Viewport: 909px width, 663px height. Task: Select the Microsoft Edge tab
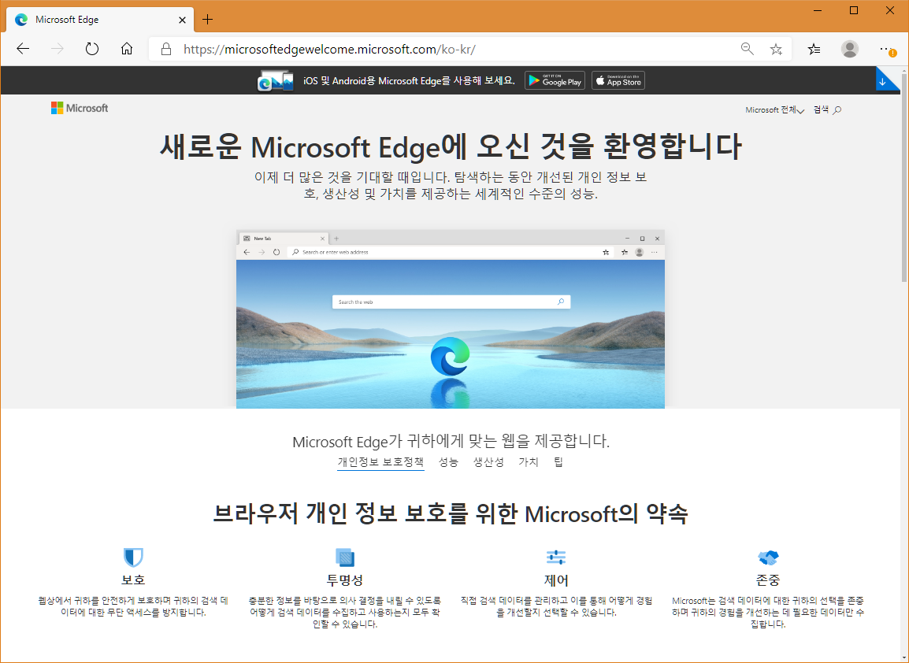point(98,20)
